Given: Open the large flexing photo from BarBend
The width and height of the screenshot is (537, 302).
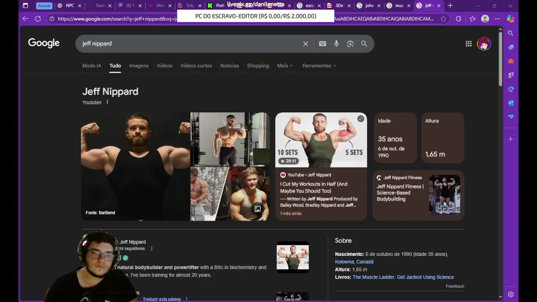Looking at the screenshot, I should 136,166.
